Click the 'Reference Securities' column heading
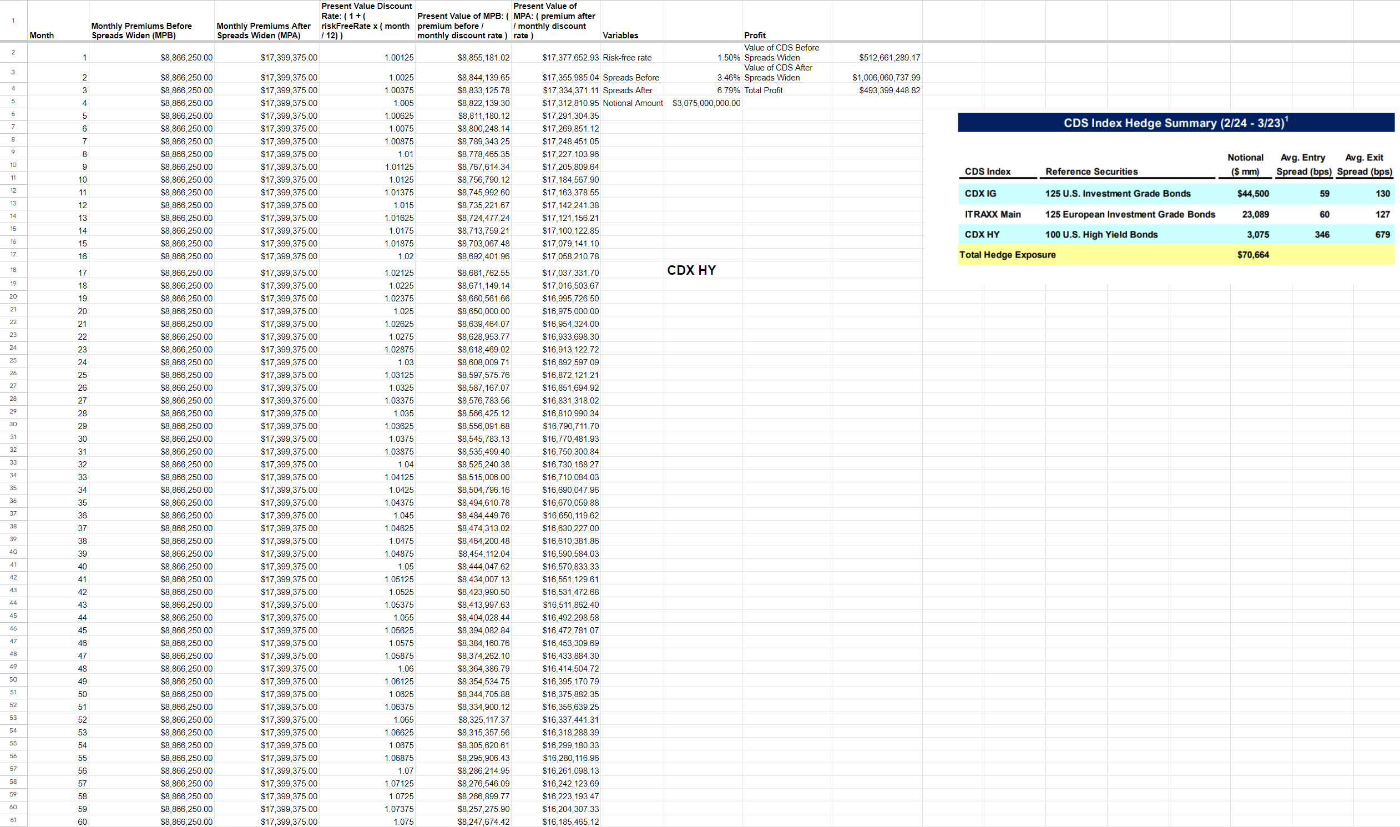Viewport: 1400px width, 827px height. click(x=1091, y=172)
